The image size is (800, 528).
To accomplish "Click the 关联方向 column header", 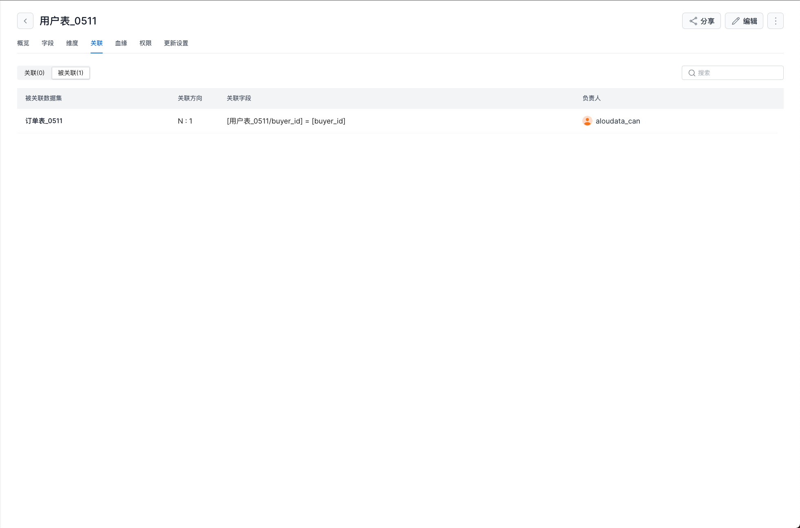I will click(190, 98).
